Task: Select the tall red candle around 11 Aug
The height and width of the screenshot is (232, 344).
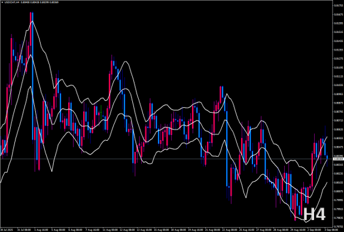Action: (109, 91)
